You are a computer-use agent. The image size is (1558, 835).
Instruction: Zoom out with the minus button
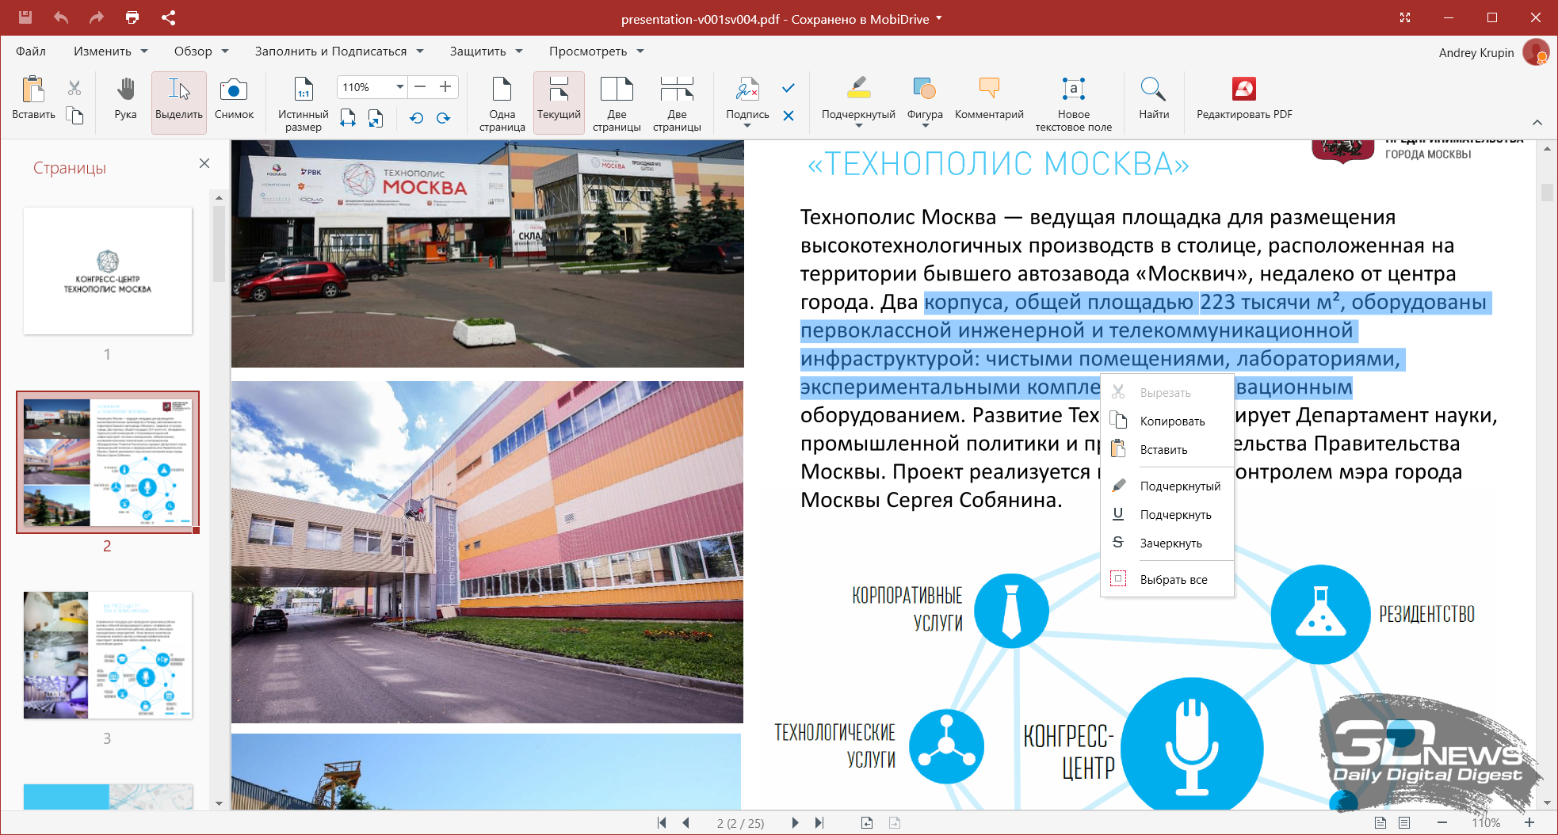pos(421,86)
